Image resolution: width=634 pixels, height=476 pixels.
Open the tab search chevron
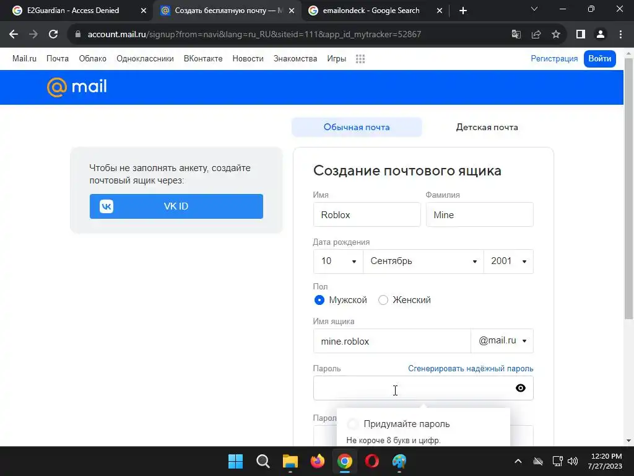(534, 9)
